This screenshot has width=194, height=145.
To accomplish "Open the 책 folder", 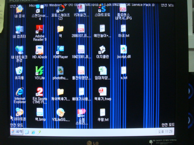I will point(60,30).
